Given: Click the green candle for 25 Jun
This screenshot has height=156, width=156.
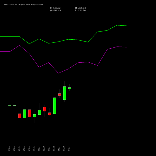Looking at the screenshot, I should [x=25, y=114].
